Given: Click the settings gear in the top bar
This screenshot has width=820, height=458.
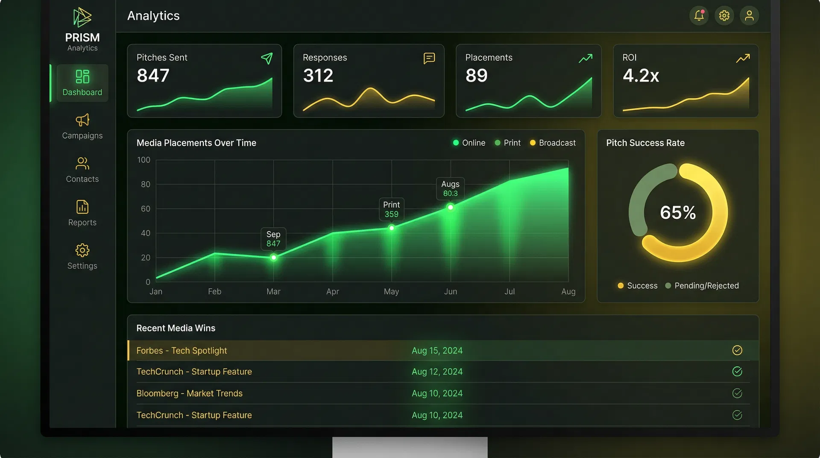Looking at the screenshot, I should tap(724, 15).
